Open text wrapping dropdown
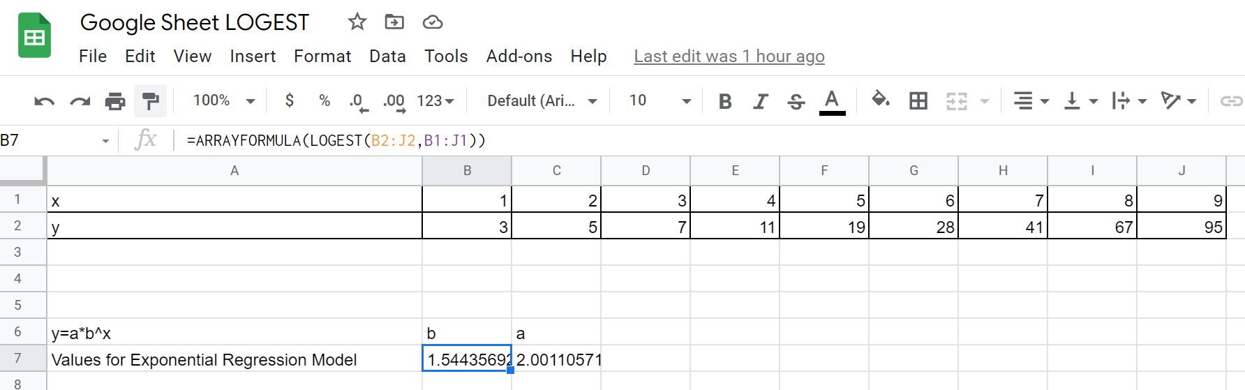The width and height of the screenshot is (1245, 390). pos(1129,101)
